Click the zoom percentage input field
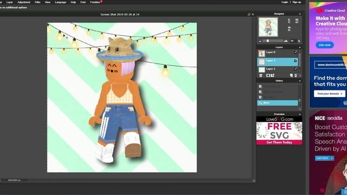 (x=293, y=41)
